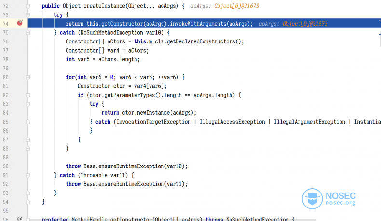Click the createInstance method name on line 72
Image resolution: width=381 pixels, height=221 pixels.
click(104, 6)
